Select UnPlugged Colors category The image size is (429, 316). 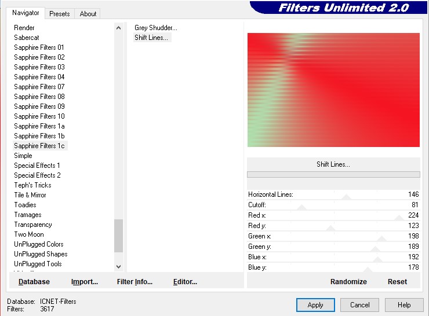tap(39, 244)
